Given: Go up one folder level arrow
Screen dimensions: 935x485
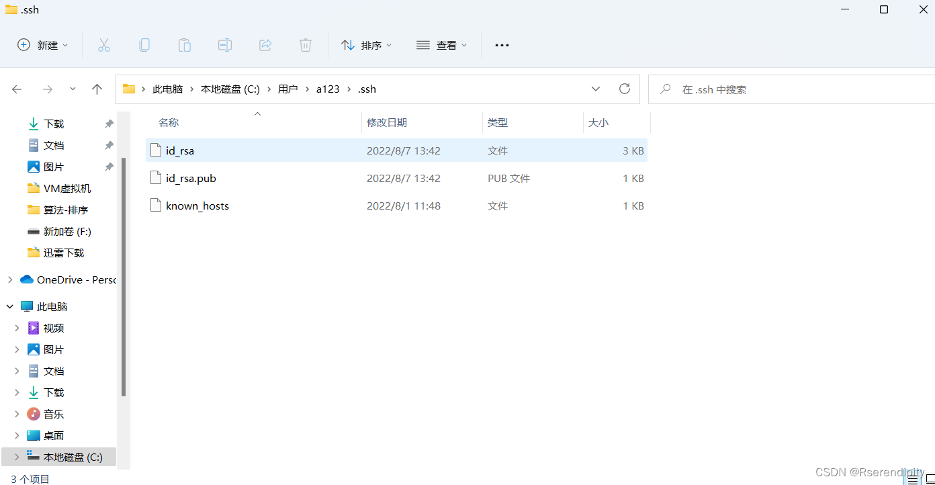Looking at the screenshot, I should pos(97,89).
